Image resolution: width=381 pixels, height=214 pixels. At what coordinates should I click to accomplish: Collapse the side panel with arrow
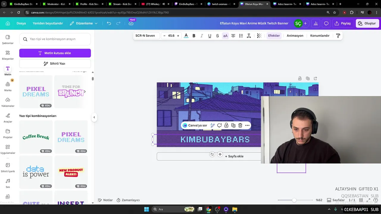tap(94, 117)
